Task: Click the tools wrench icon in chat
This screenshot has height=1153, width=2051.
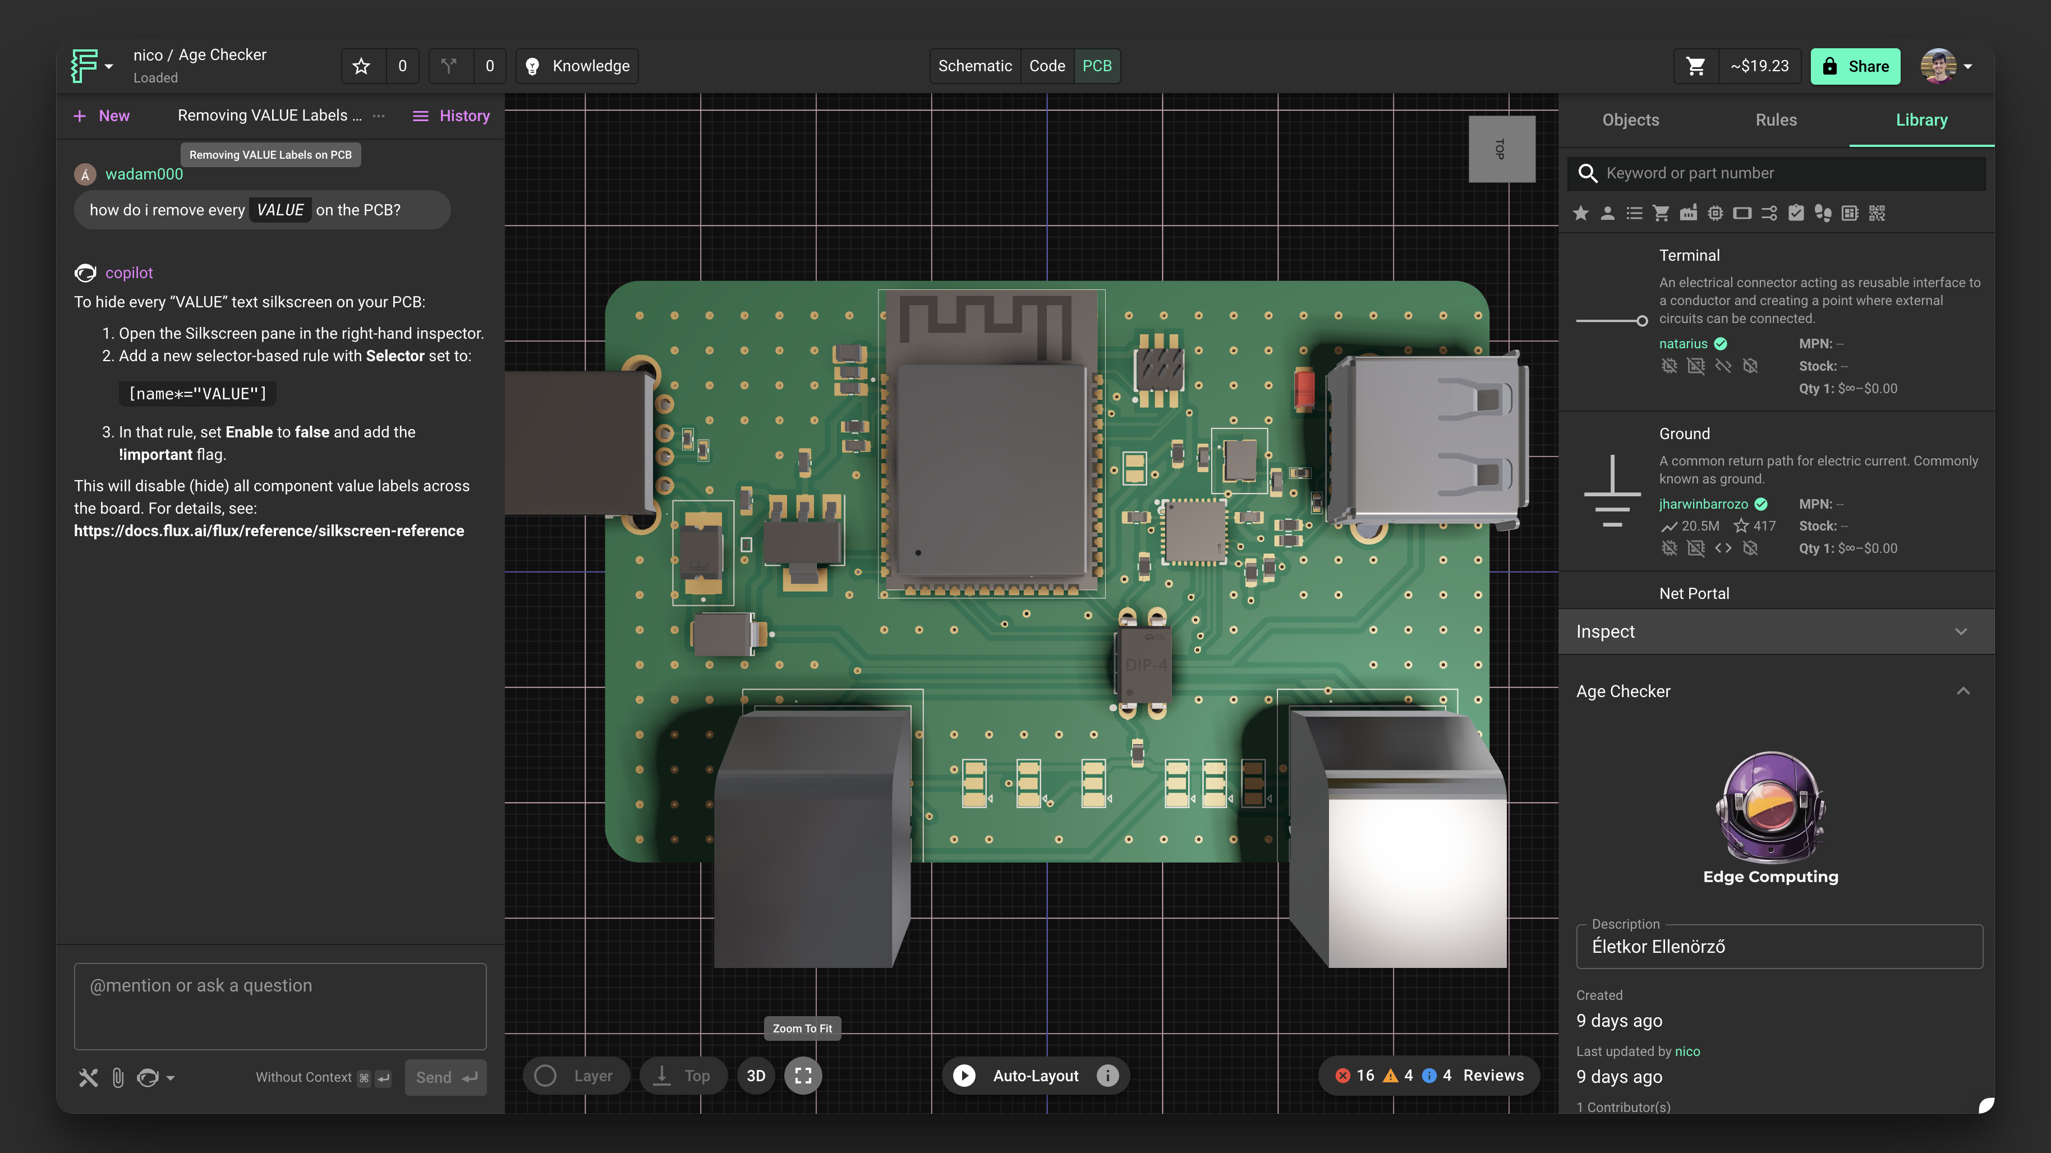Action: tap(88, 1077)
